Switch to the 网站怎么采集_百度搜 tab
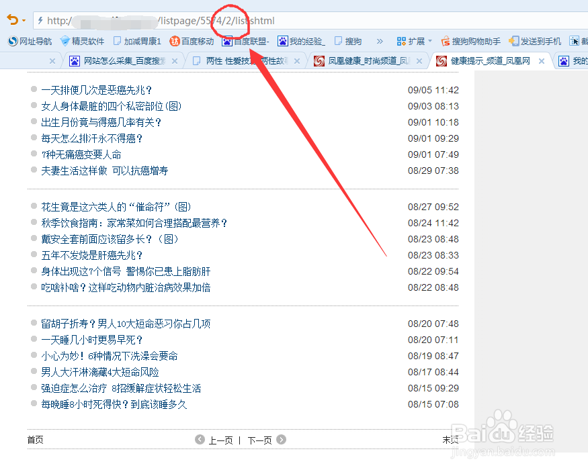This screenshot has width=588, height=472. point(118,60)
